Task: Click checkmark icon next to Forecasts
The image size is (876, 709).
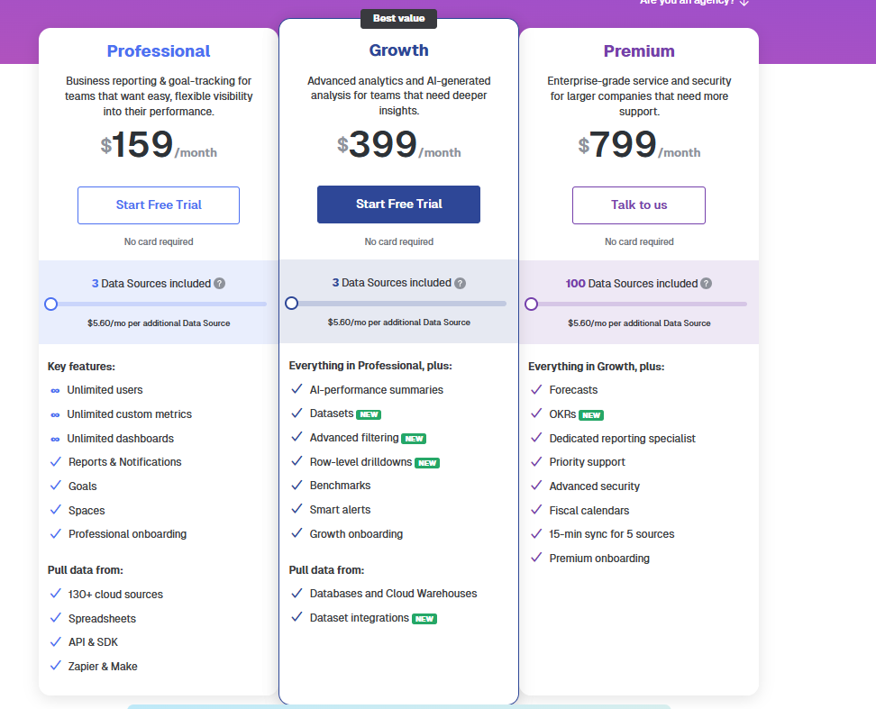Action: (536, 390)
